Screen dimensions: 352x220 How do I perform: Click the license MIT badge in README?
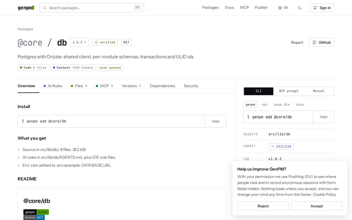34,218
